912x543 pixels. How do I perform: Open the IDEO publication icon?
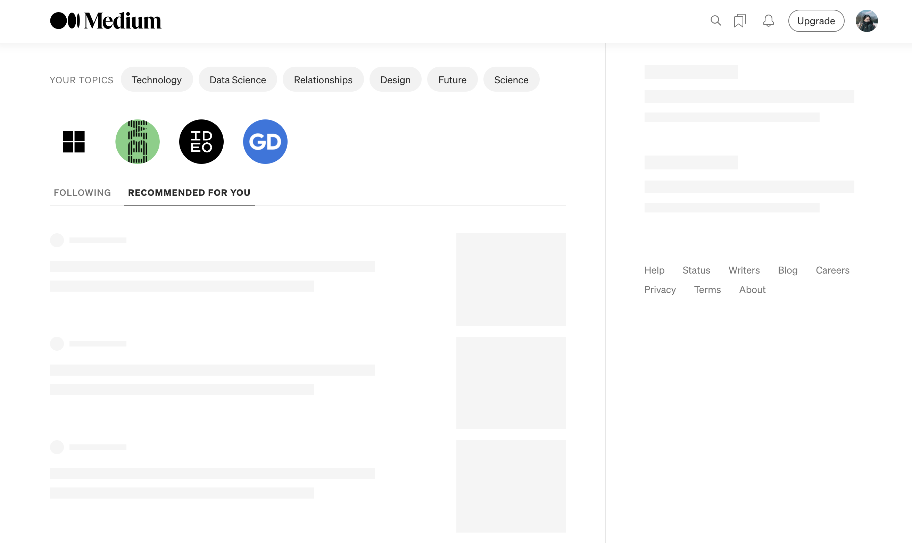pyautogui.click(x=201, y=142)
